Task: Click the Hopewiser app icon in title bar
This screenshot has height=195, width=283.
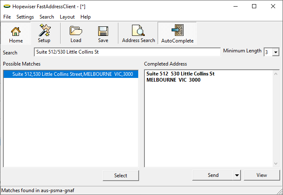Action: [x=7, y=7]
